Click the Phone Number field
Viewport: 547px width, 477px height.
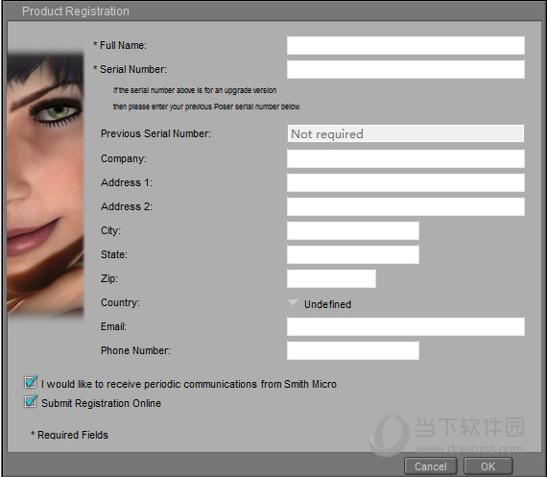[353, 350]
